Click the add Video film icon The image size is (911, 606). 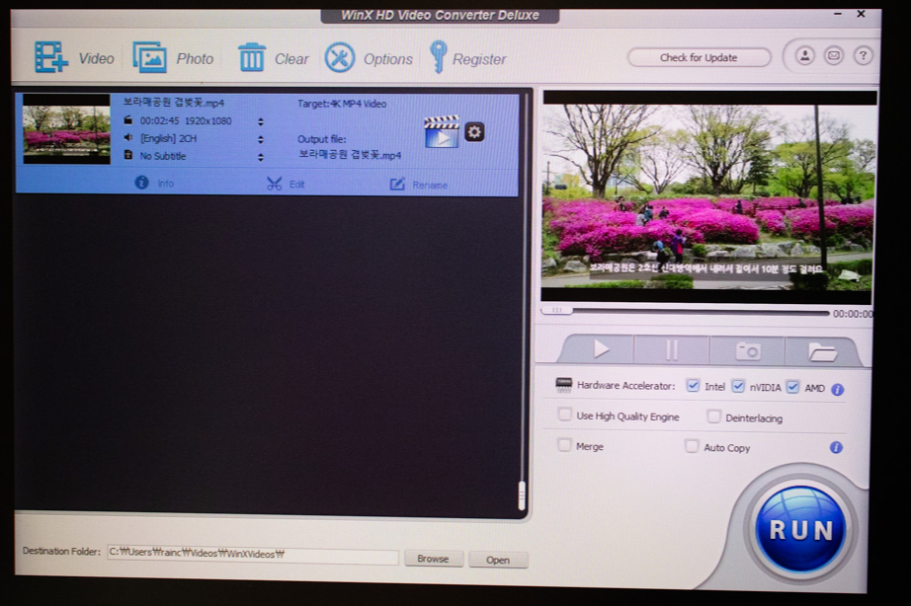coord(50,57)
